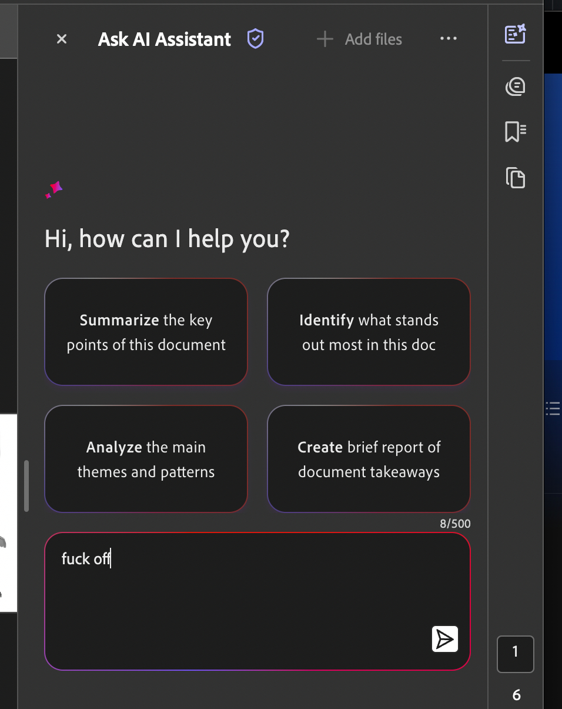
Task: Choose Identify what stands out suggestion
Action: pyautogui.click(x=369, y=332)
